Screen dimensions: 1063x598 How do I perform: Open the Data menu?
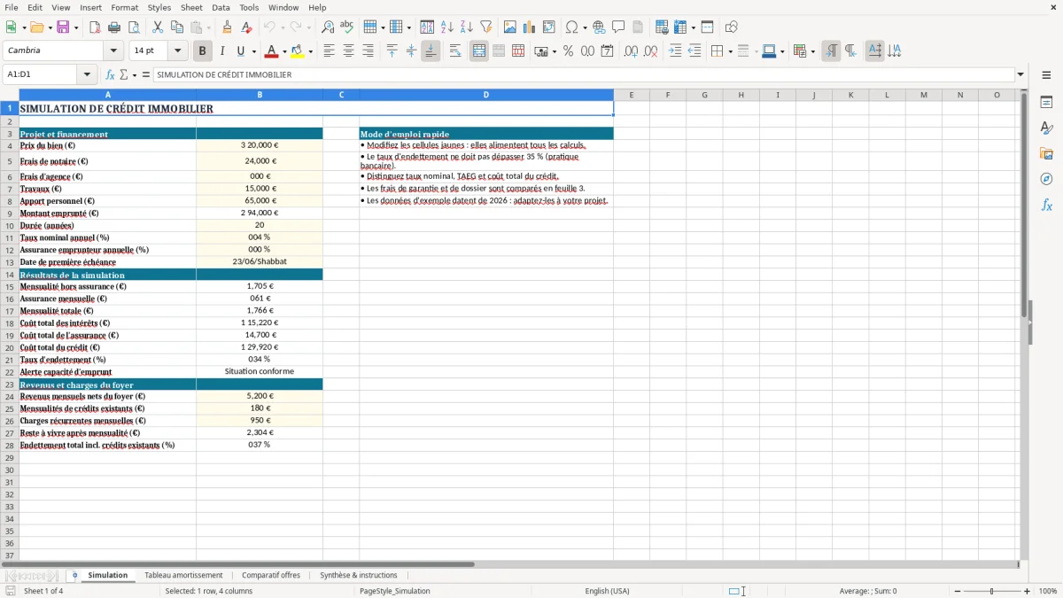(x=221, y=7)
